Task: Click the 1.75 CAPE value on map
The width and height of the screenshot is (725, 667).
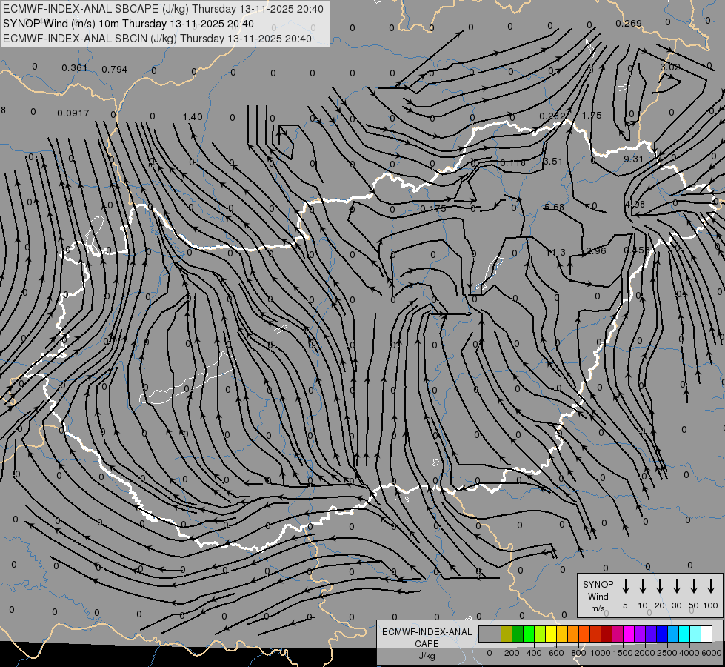Action: [592, 116]
